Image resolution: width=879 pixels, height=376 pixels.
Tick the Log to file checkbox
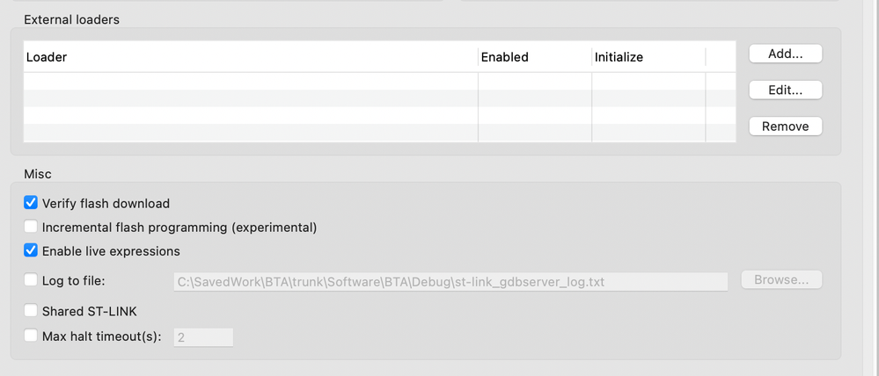[x=32, y=281]
